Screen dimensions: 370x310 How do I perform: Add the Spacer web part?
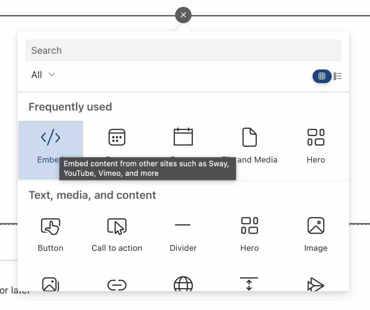249,285
